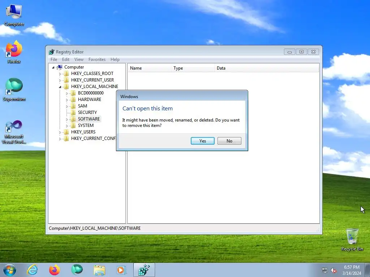Click the network tray icon
Image resolution: width=370 pixels, height=277 pixels.
point(325,271)
